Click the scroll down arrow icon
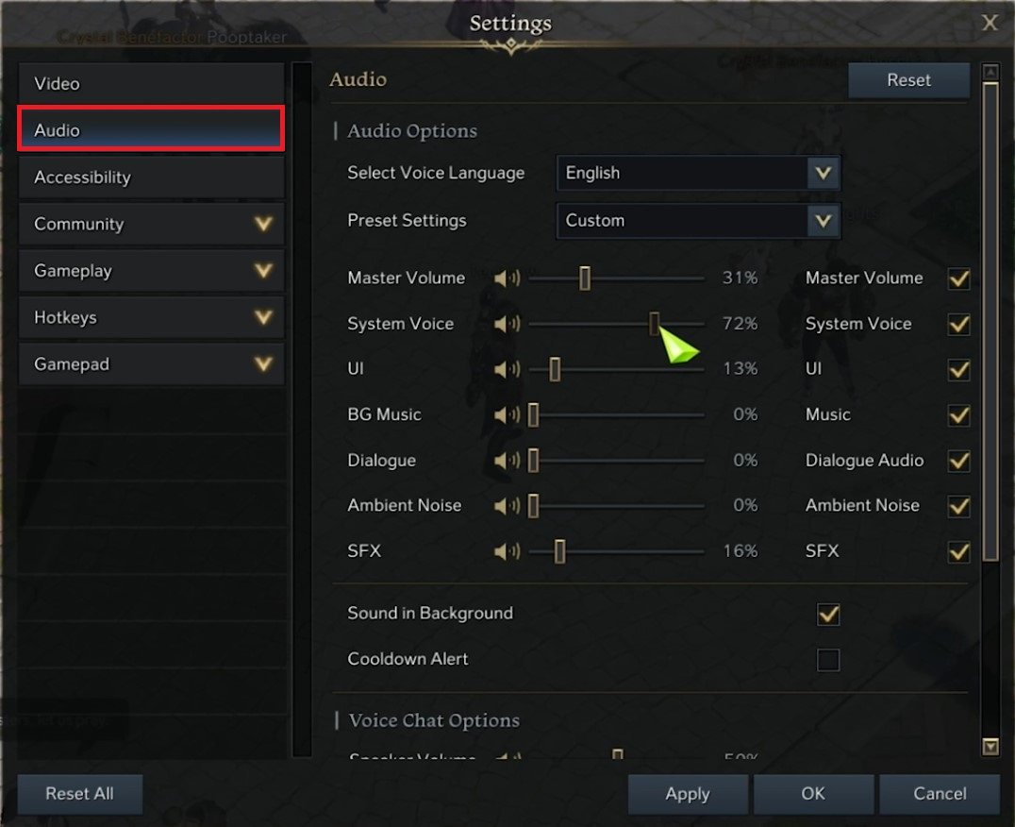The height and width of the screenshot is (827, 1015). (990, 747)
